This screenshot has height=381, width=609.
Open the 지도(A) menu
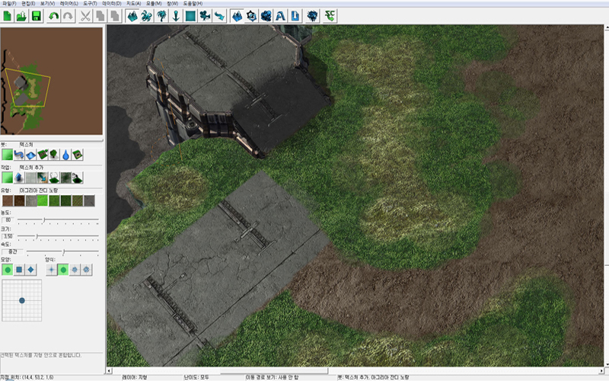tap(133, 3)
